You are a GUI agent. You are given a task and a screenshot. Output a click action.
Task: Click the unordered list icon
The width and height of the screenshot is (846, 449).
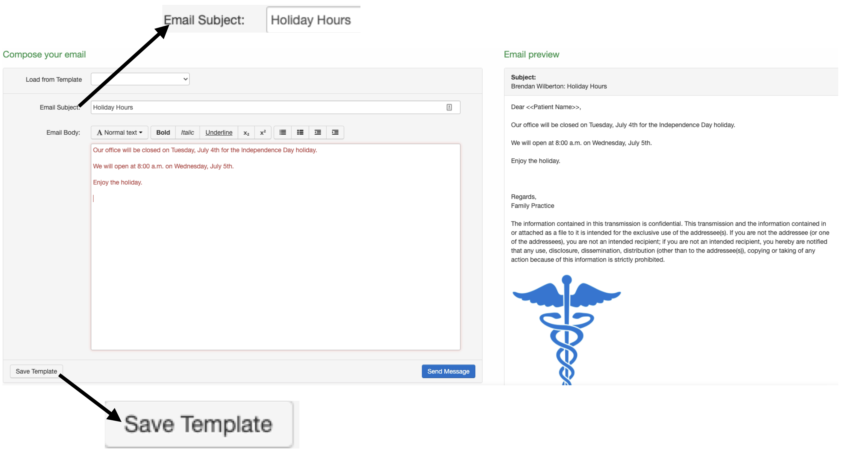pos(283,133)
